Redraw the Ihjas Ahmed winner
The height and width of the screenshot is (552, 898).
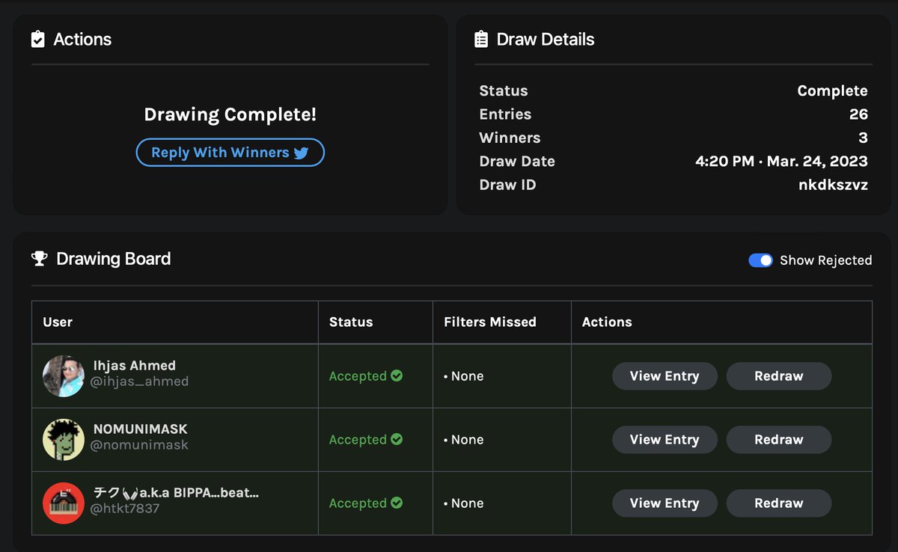pos(779,376)
